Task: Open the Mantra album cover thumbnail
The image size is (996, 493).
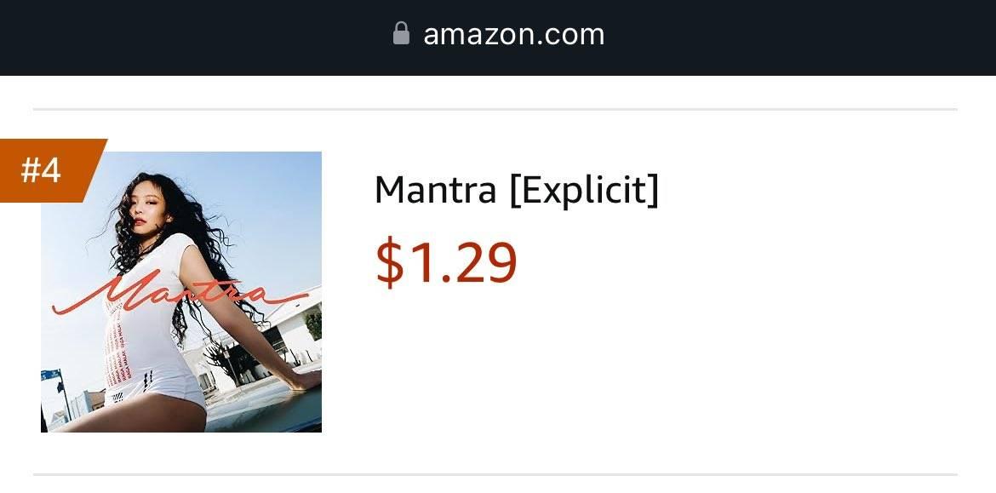Action: click(x=181, y=291)
